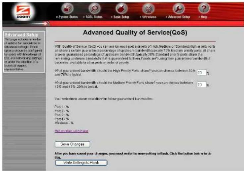This screenshot has width=244, height=171.
Task: Follow the Return Main QoS Page link
Action: [x=72, y=131]
